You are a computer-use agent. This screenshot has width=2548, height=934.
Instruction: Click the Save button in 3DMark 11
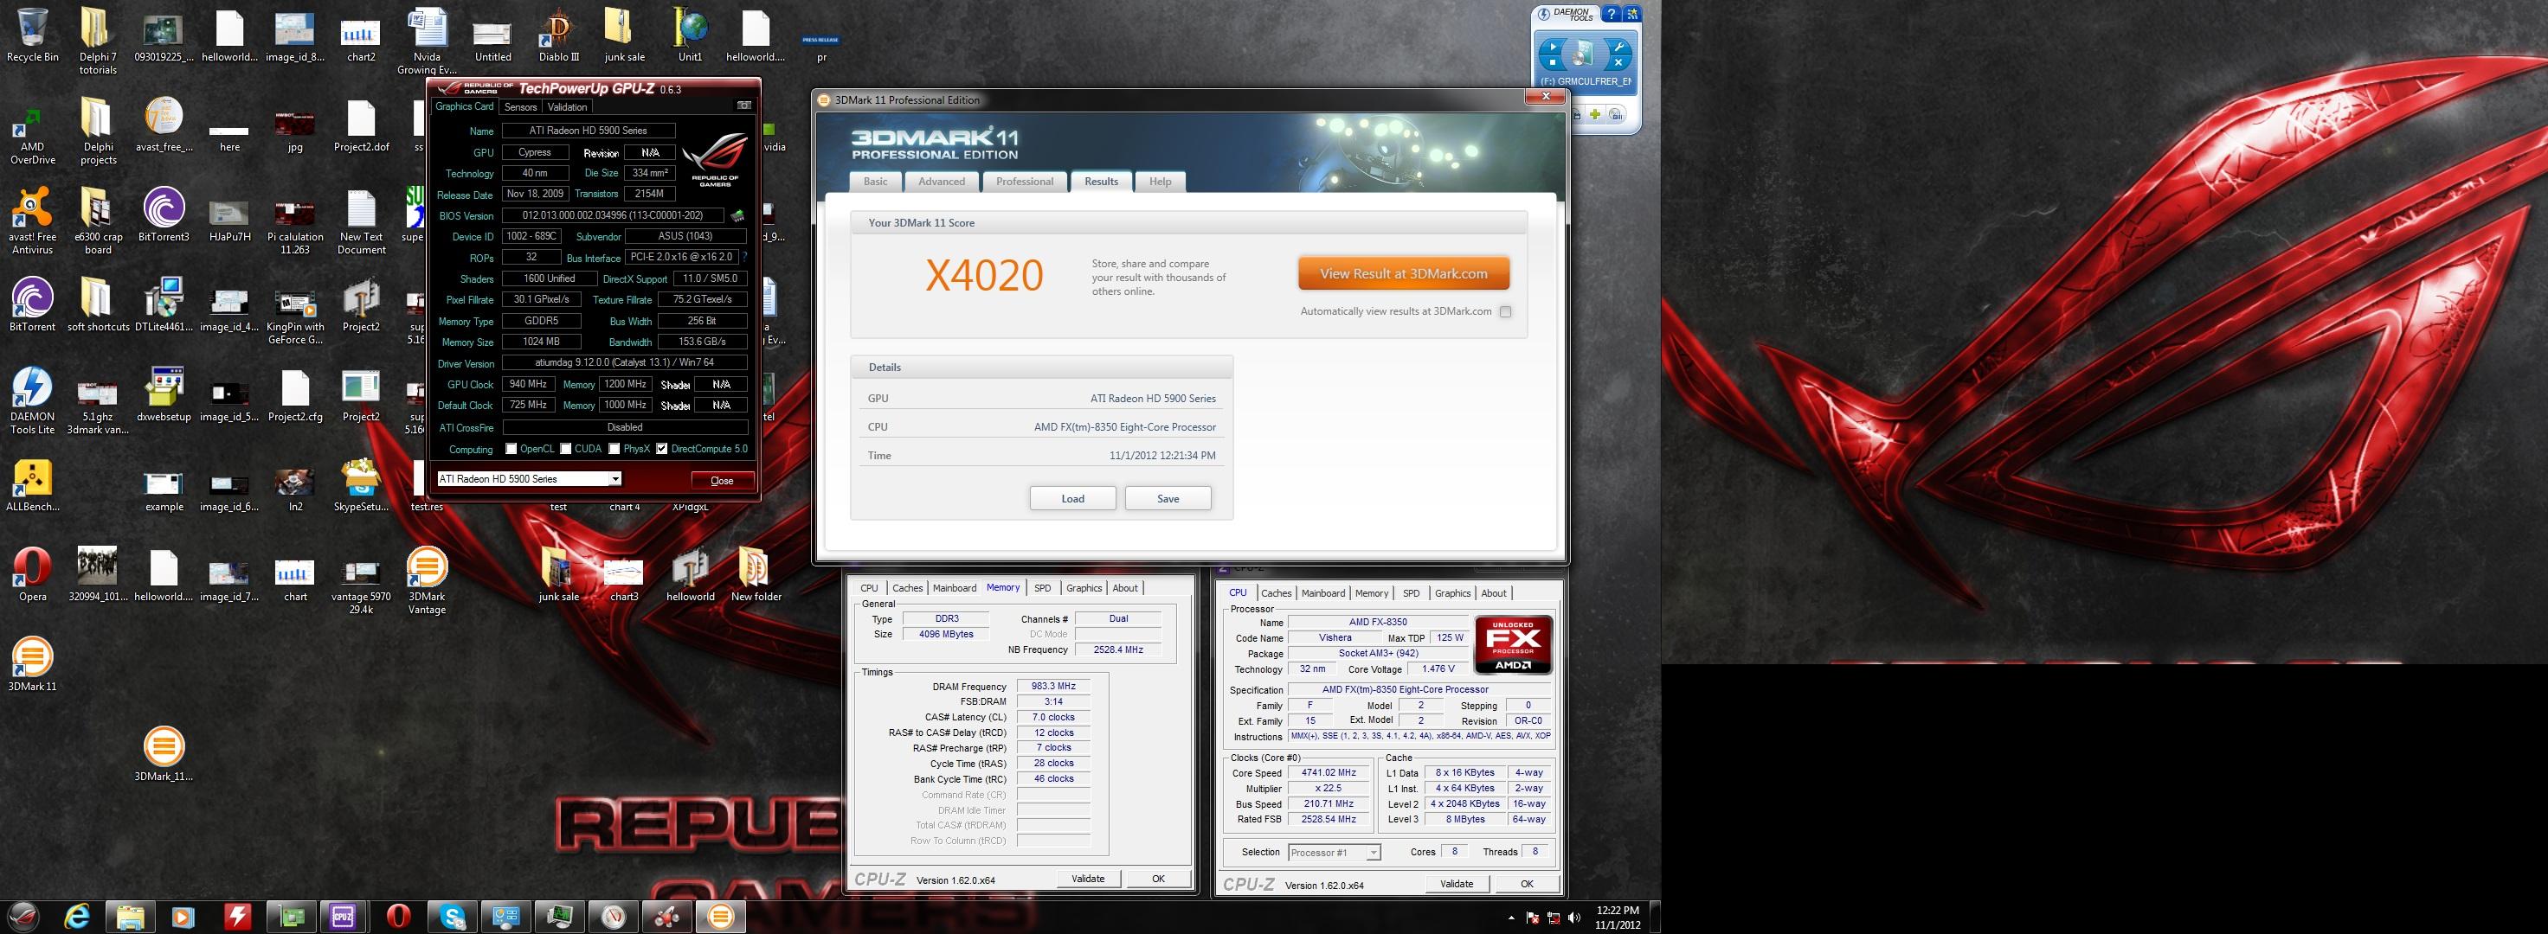pos(1168,498)
